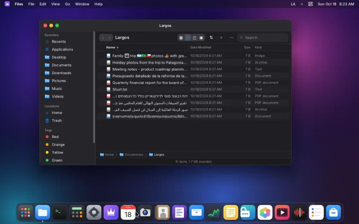Go back with the toolbar arrow
This screenshot has height=224, width=359.
tap(103, 38)
